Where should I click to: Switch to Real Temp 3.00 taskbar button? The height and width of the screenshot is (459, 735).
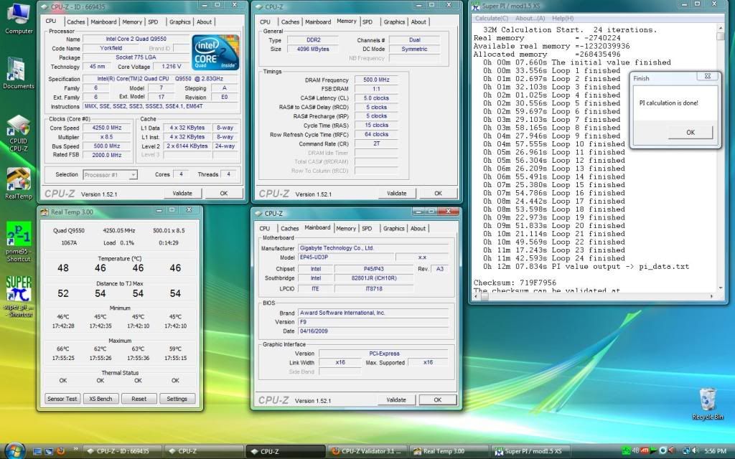click(x=449, y=452)
